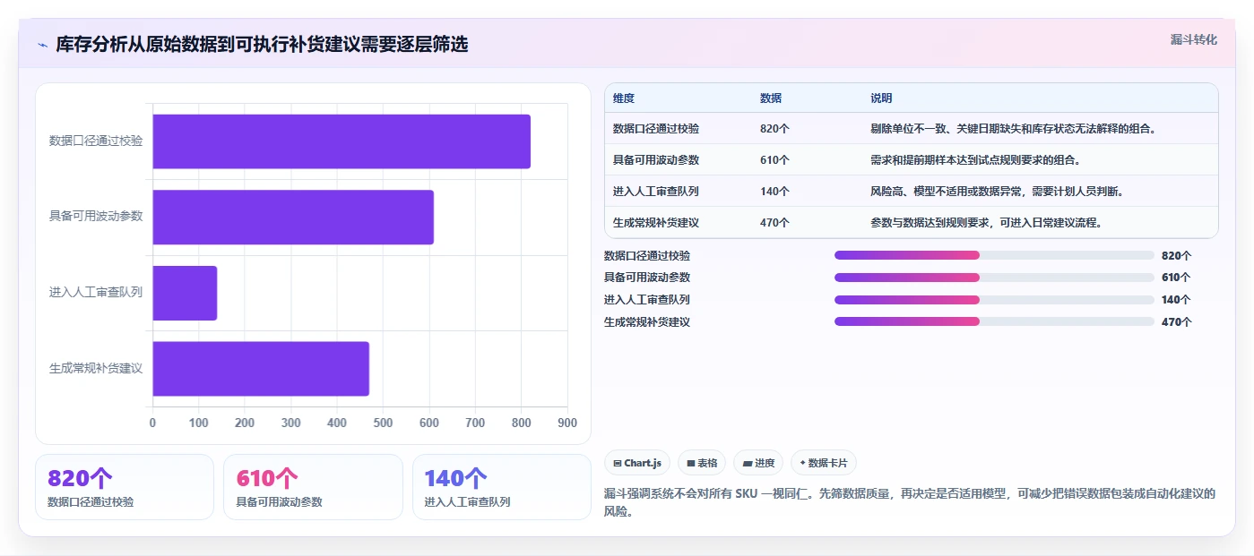The image size is (1254, 556).
Task: Click chart y-axis label 具备可用波动参数
Action: tap(96, 216)
